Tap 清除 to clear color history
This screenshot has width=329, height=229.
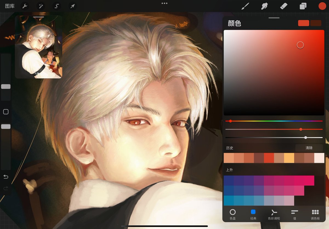coord(310,148)
